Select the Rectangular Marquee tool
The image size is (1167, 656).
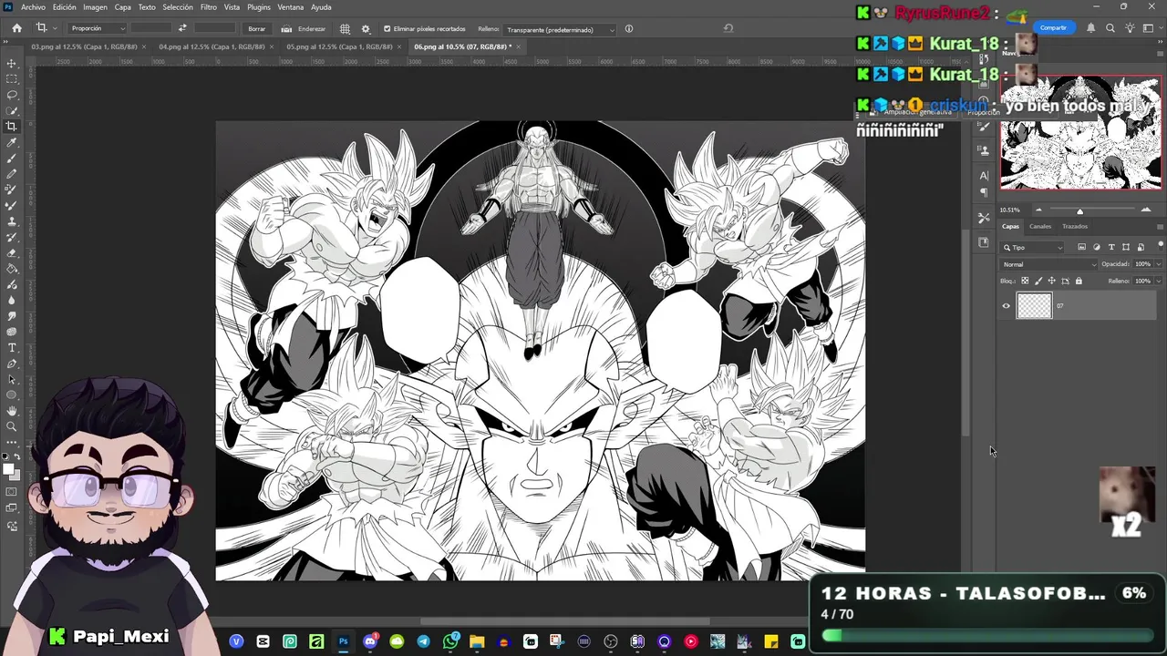tap(12, 79)
